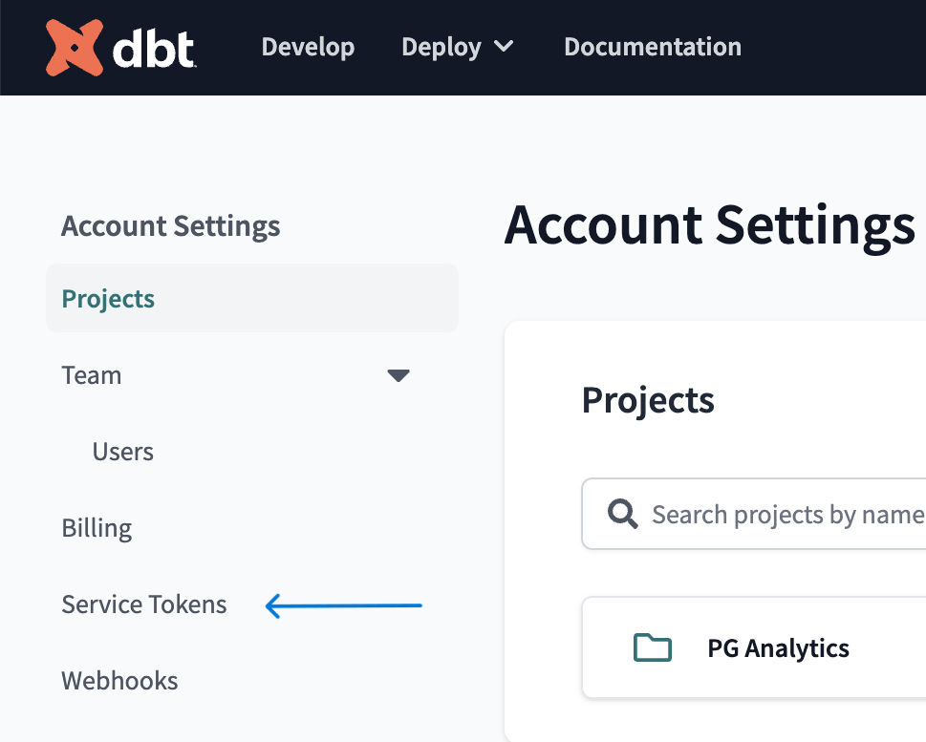926x742 pixels.
Task: Open the Service Tokens page
Action: pyautogui.click(x=144, y=604)
